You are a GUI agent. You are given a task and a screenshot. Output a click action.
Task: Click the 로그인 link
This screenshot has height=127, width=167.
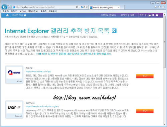(x=124, y=15)
